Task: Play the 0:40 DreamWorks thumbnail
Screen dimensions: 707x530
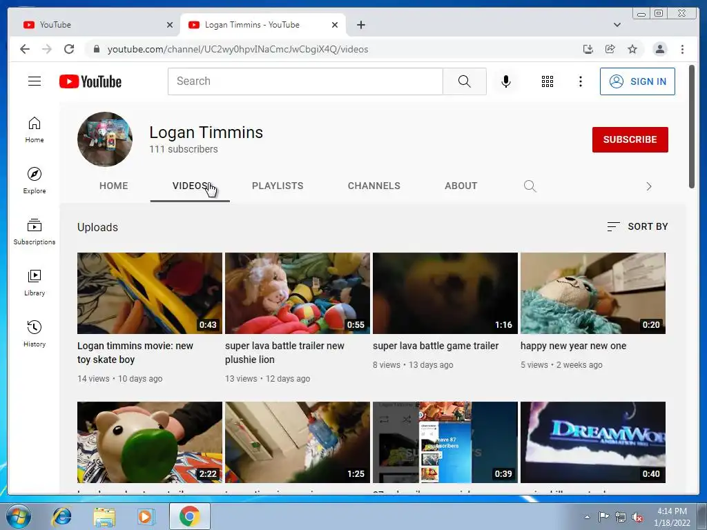Action: [x=593, y=442]
